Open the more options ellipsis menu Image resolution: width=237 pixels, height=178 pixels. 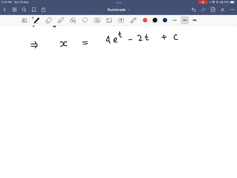[x=232, y=10]
